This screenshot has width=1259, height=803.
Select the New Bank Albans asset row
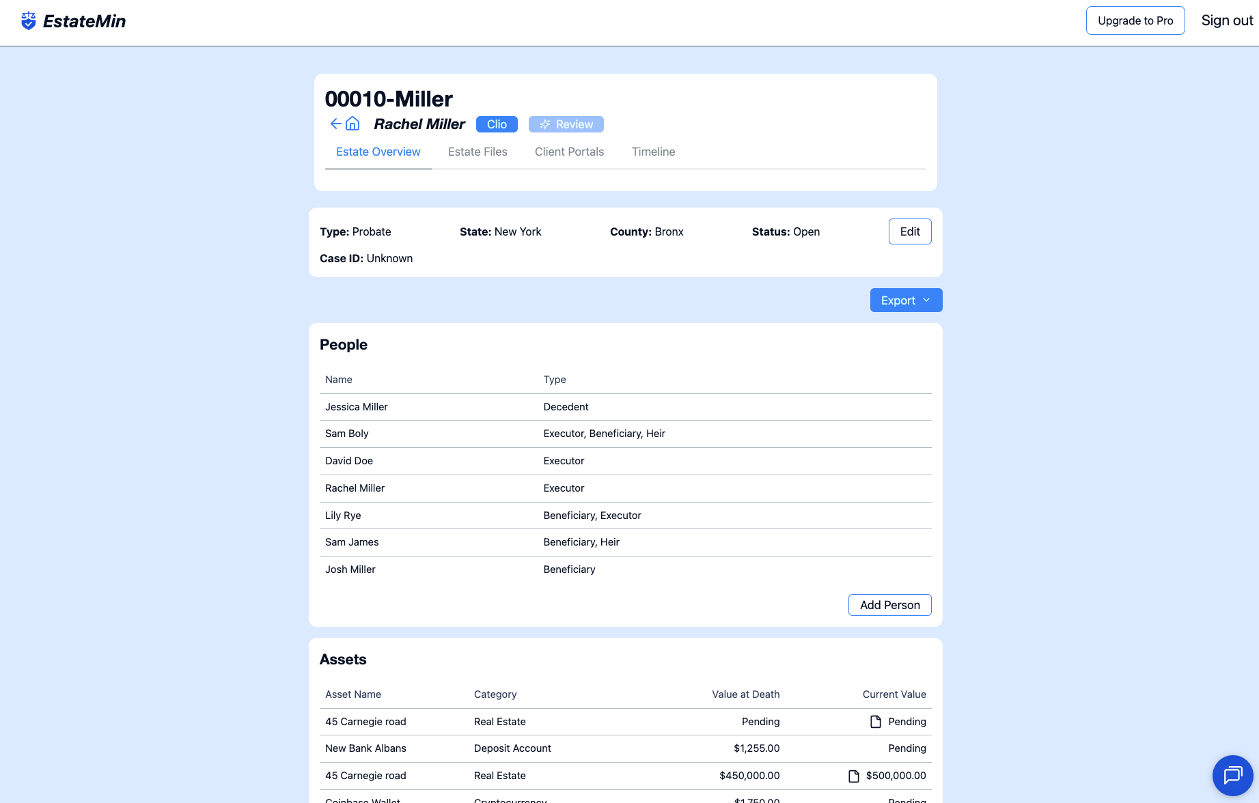[365, 748]
